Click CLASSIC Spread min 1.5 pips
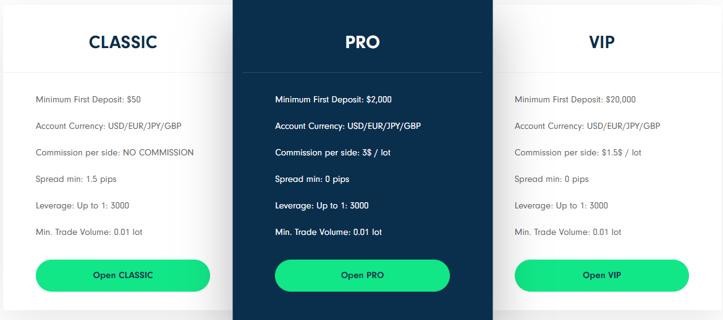The width and height of the screenshot is (723, 320). (76, 179)
